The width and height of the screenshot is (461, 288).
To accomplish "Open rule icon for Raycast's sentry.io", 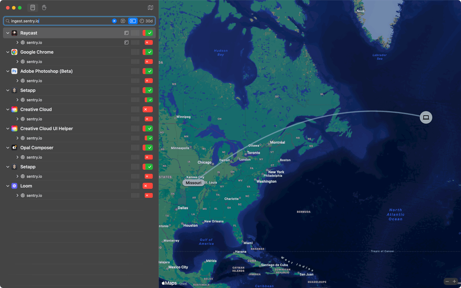I will [x=126, y=43].
